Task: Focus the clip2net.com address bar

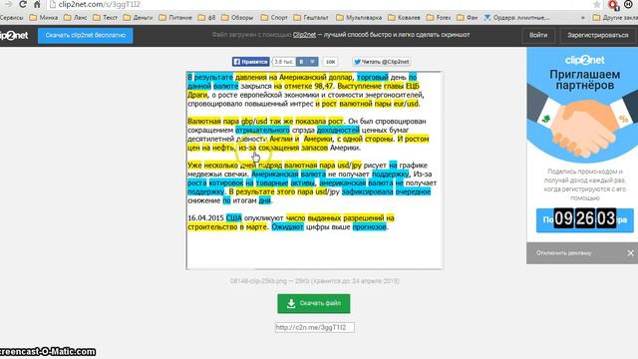Action: [x=317, y=4]
